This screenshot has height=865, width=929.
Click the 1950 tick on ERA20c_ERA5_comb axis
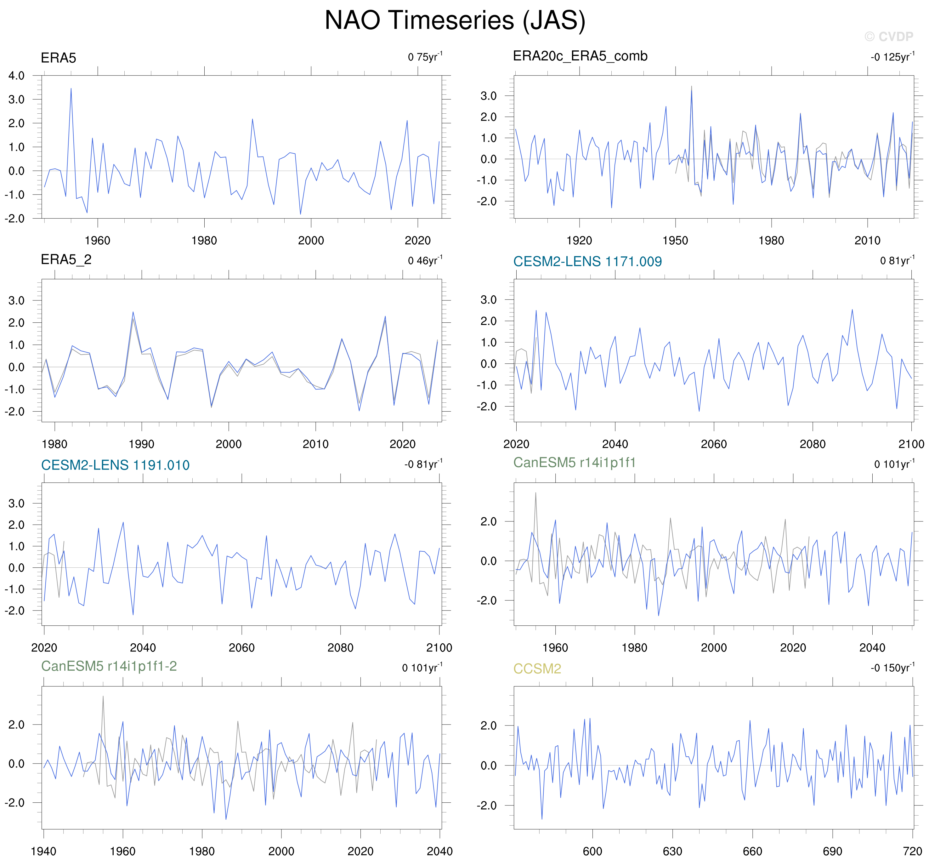(675, 241)
